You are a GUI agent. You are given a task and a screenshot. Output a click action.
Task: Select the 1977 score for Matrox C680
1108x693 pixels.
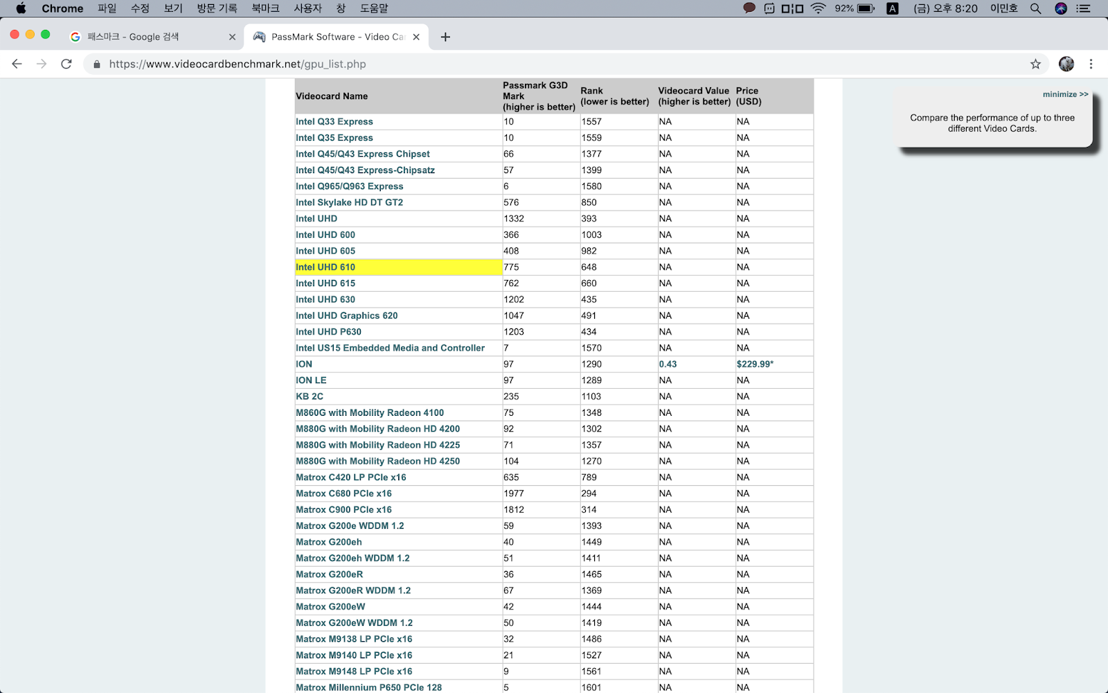514,493
